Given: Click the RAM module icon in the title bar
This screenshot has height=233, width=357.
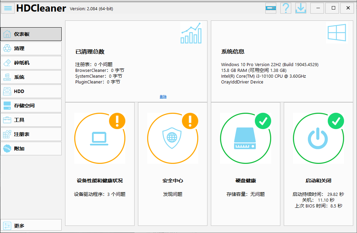Looking at the screenshot, I should [270, 8].
